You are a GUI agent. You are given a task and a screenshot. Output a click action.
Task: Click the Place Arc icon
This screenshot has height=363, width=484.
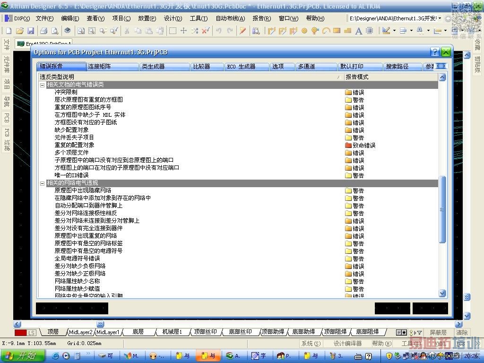326,31
